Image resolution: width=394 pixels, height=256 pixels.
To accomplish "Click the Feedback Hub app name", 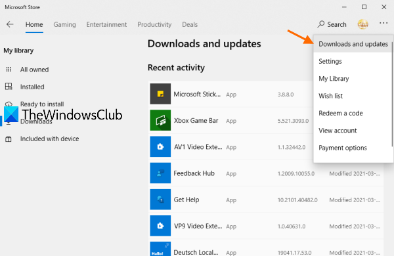I will [x=194, y=173].
